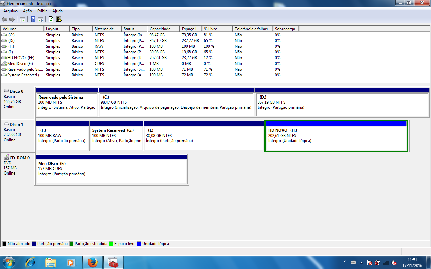The height and width of the screenshot is (269, 431).
Task: Click the Back arrow in toolbar
Action: (4, 19)
